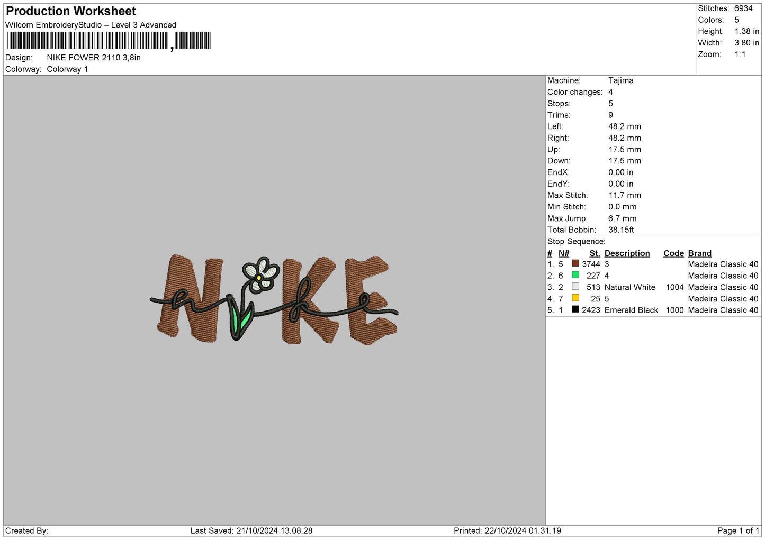Click the green color swatch in stop 2
This screenshot has width=765, height=540.
tap(575, 275)
